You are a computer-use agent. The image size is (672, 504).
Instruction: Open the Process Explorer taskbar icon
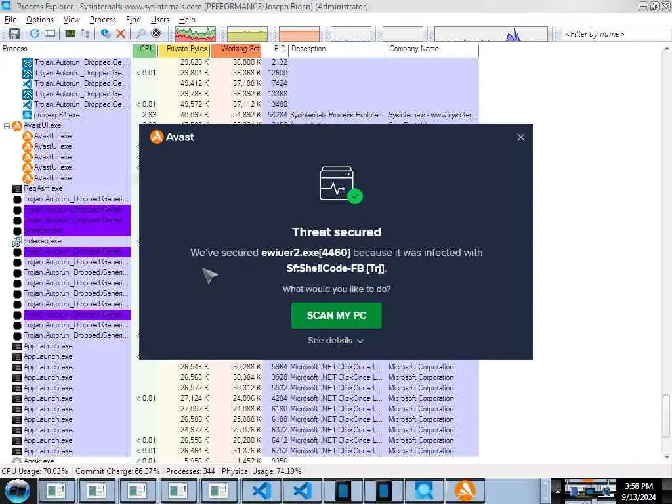coord(423,491)
